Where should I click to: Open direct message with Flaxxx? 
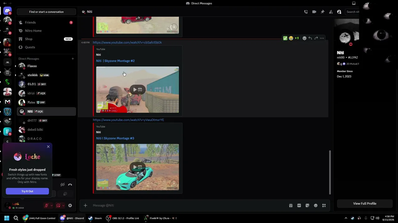click(x=46, y=66)
